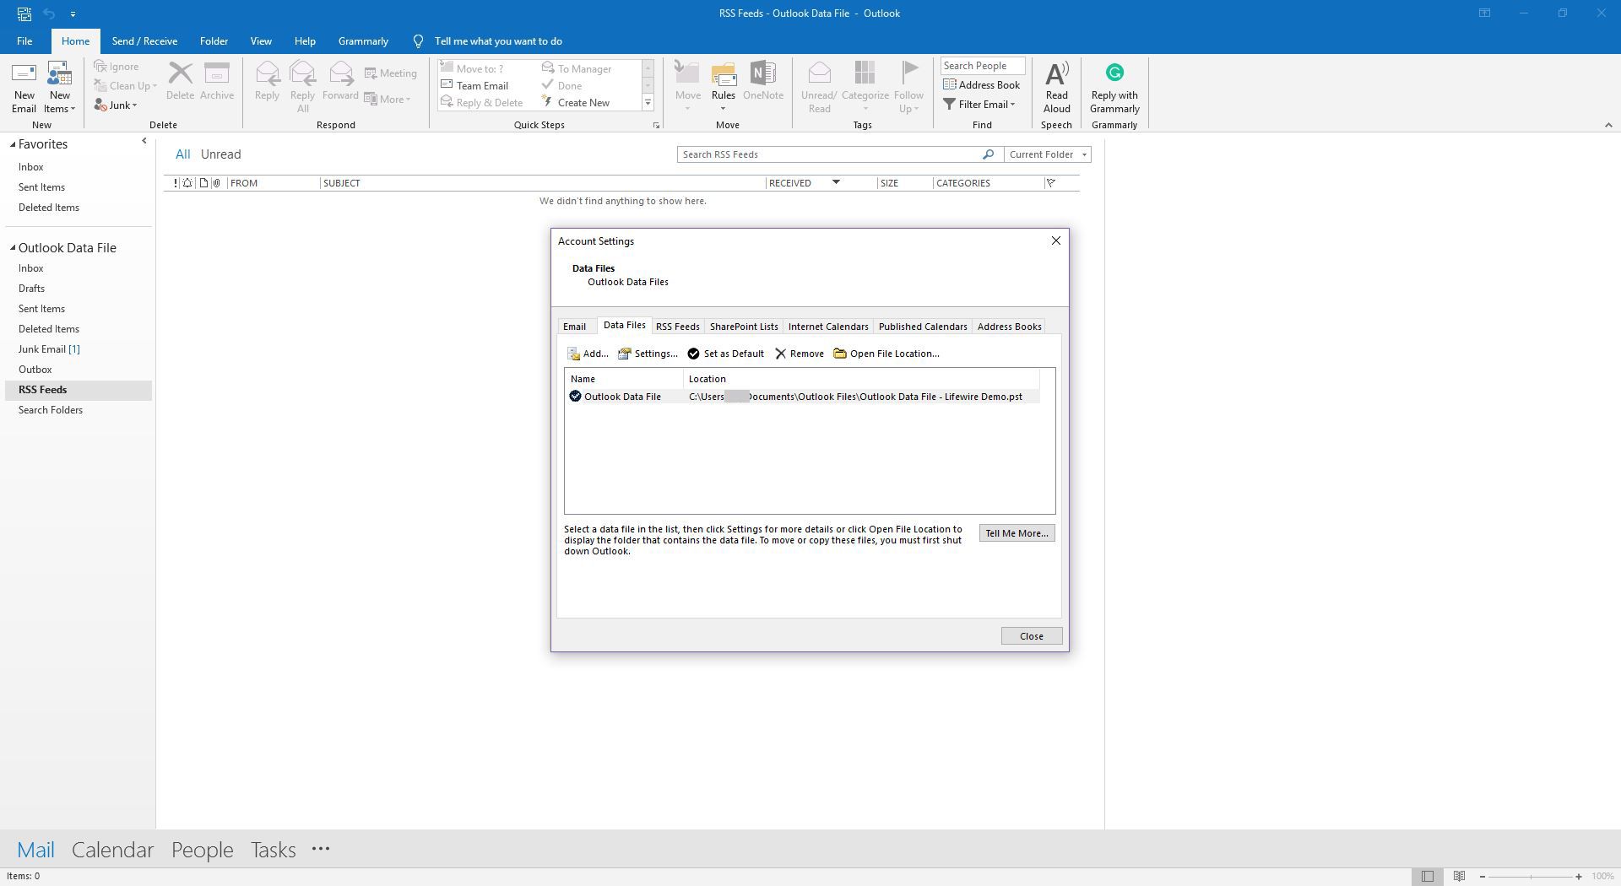
Task: Open the Grammarly ribbon tab
Action: point(363,41)
